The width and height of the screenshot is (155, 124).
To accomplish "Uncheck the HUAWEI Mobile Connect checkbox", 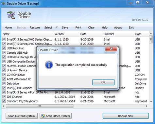I will click(x=4, y=66).
